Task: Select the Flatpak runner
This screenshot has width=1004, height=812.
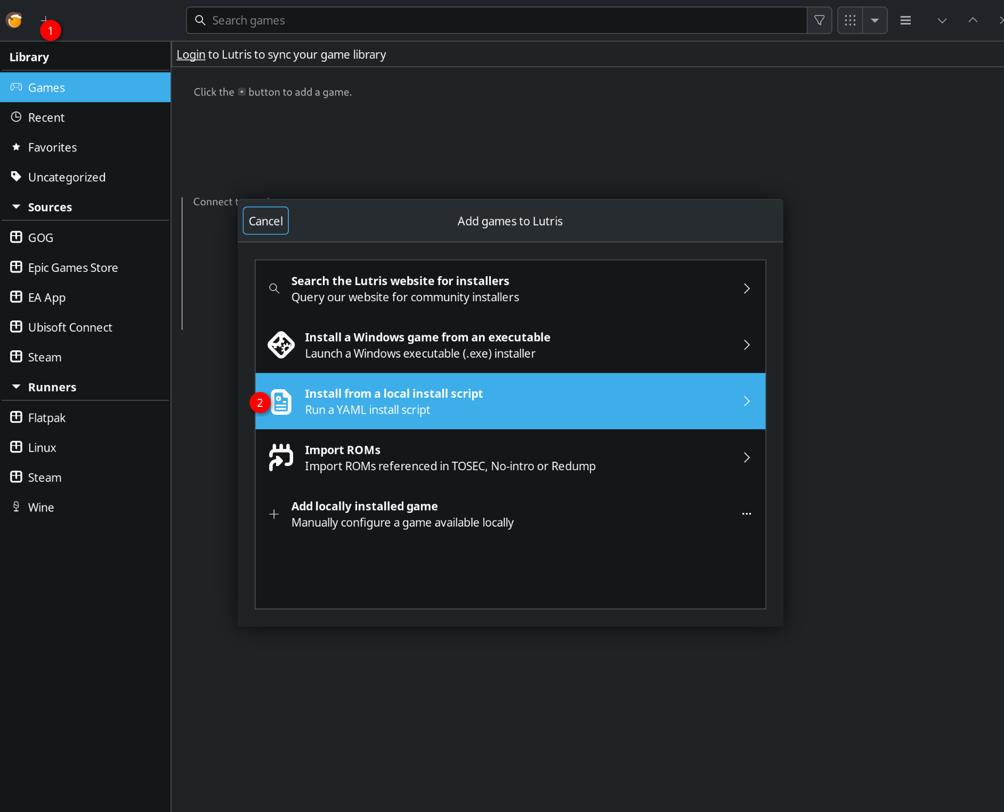Action: 85,418
